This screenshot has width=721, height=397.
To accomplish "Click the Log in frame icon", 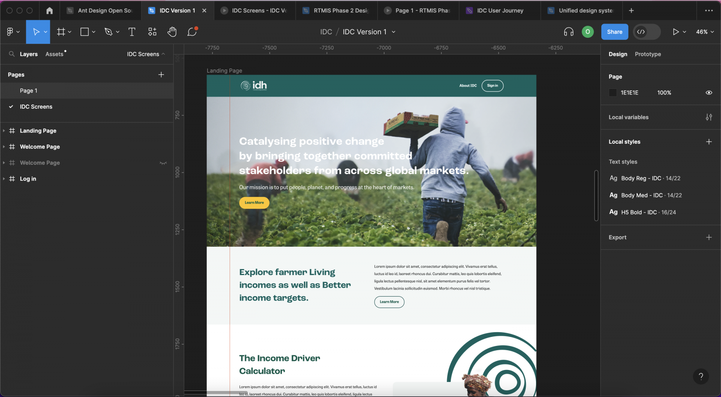I will coord(12,179).
